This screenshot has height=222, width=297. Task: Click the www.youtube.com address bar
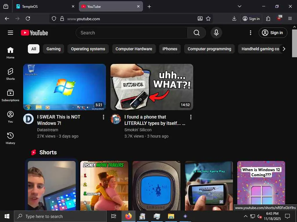click(131, 19)
